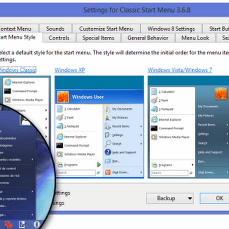Click user picture in Windows 7 preview

pyautogui.click(x=221, y=94)
